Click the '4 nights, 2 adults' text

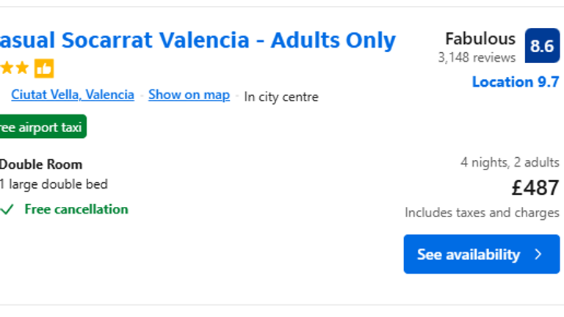tap(510, 162)
